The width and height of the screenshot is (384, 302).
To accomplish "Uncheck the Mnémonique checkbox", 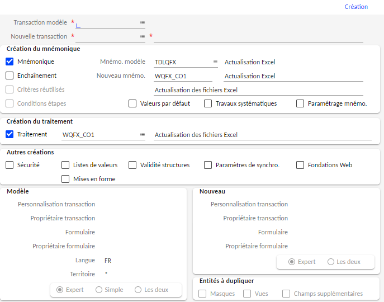I will [x=10, y=62].
